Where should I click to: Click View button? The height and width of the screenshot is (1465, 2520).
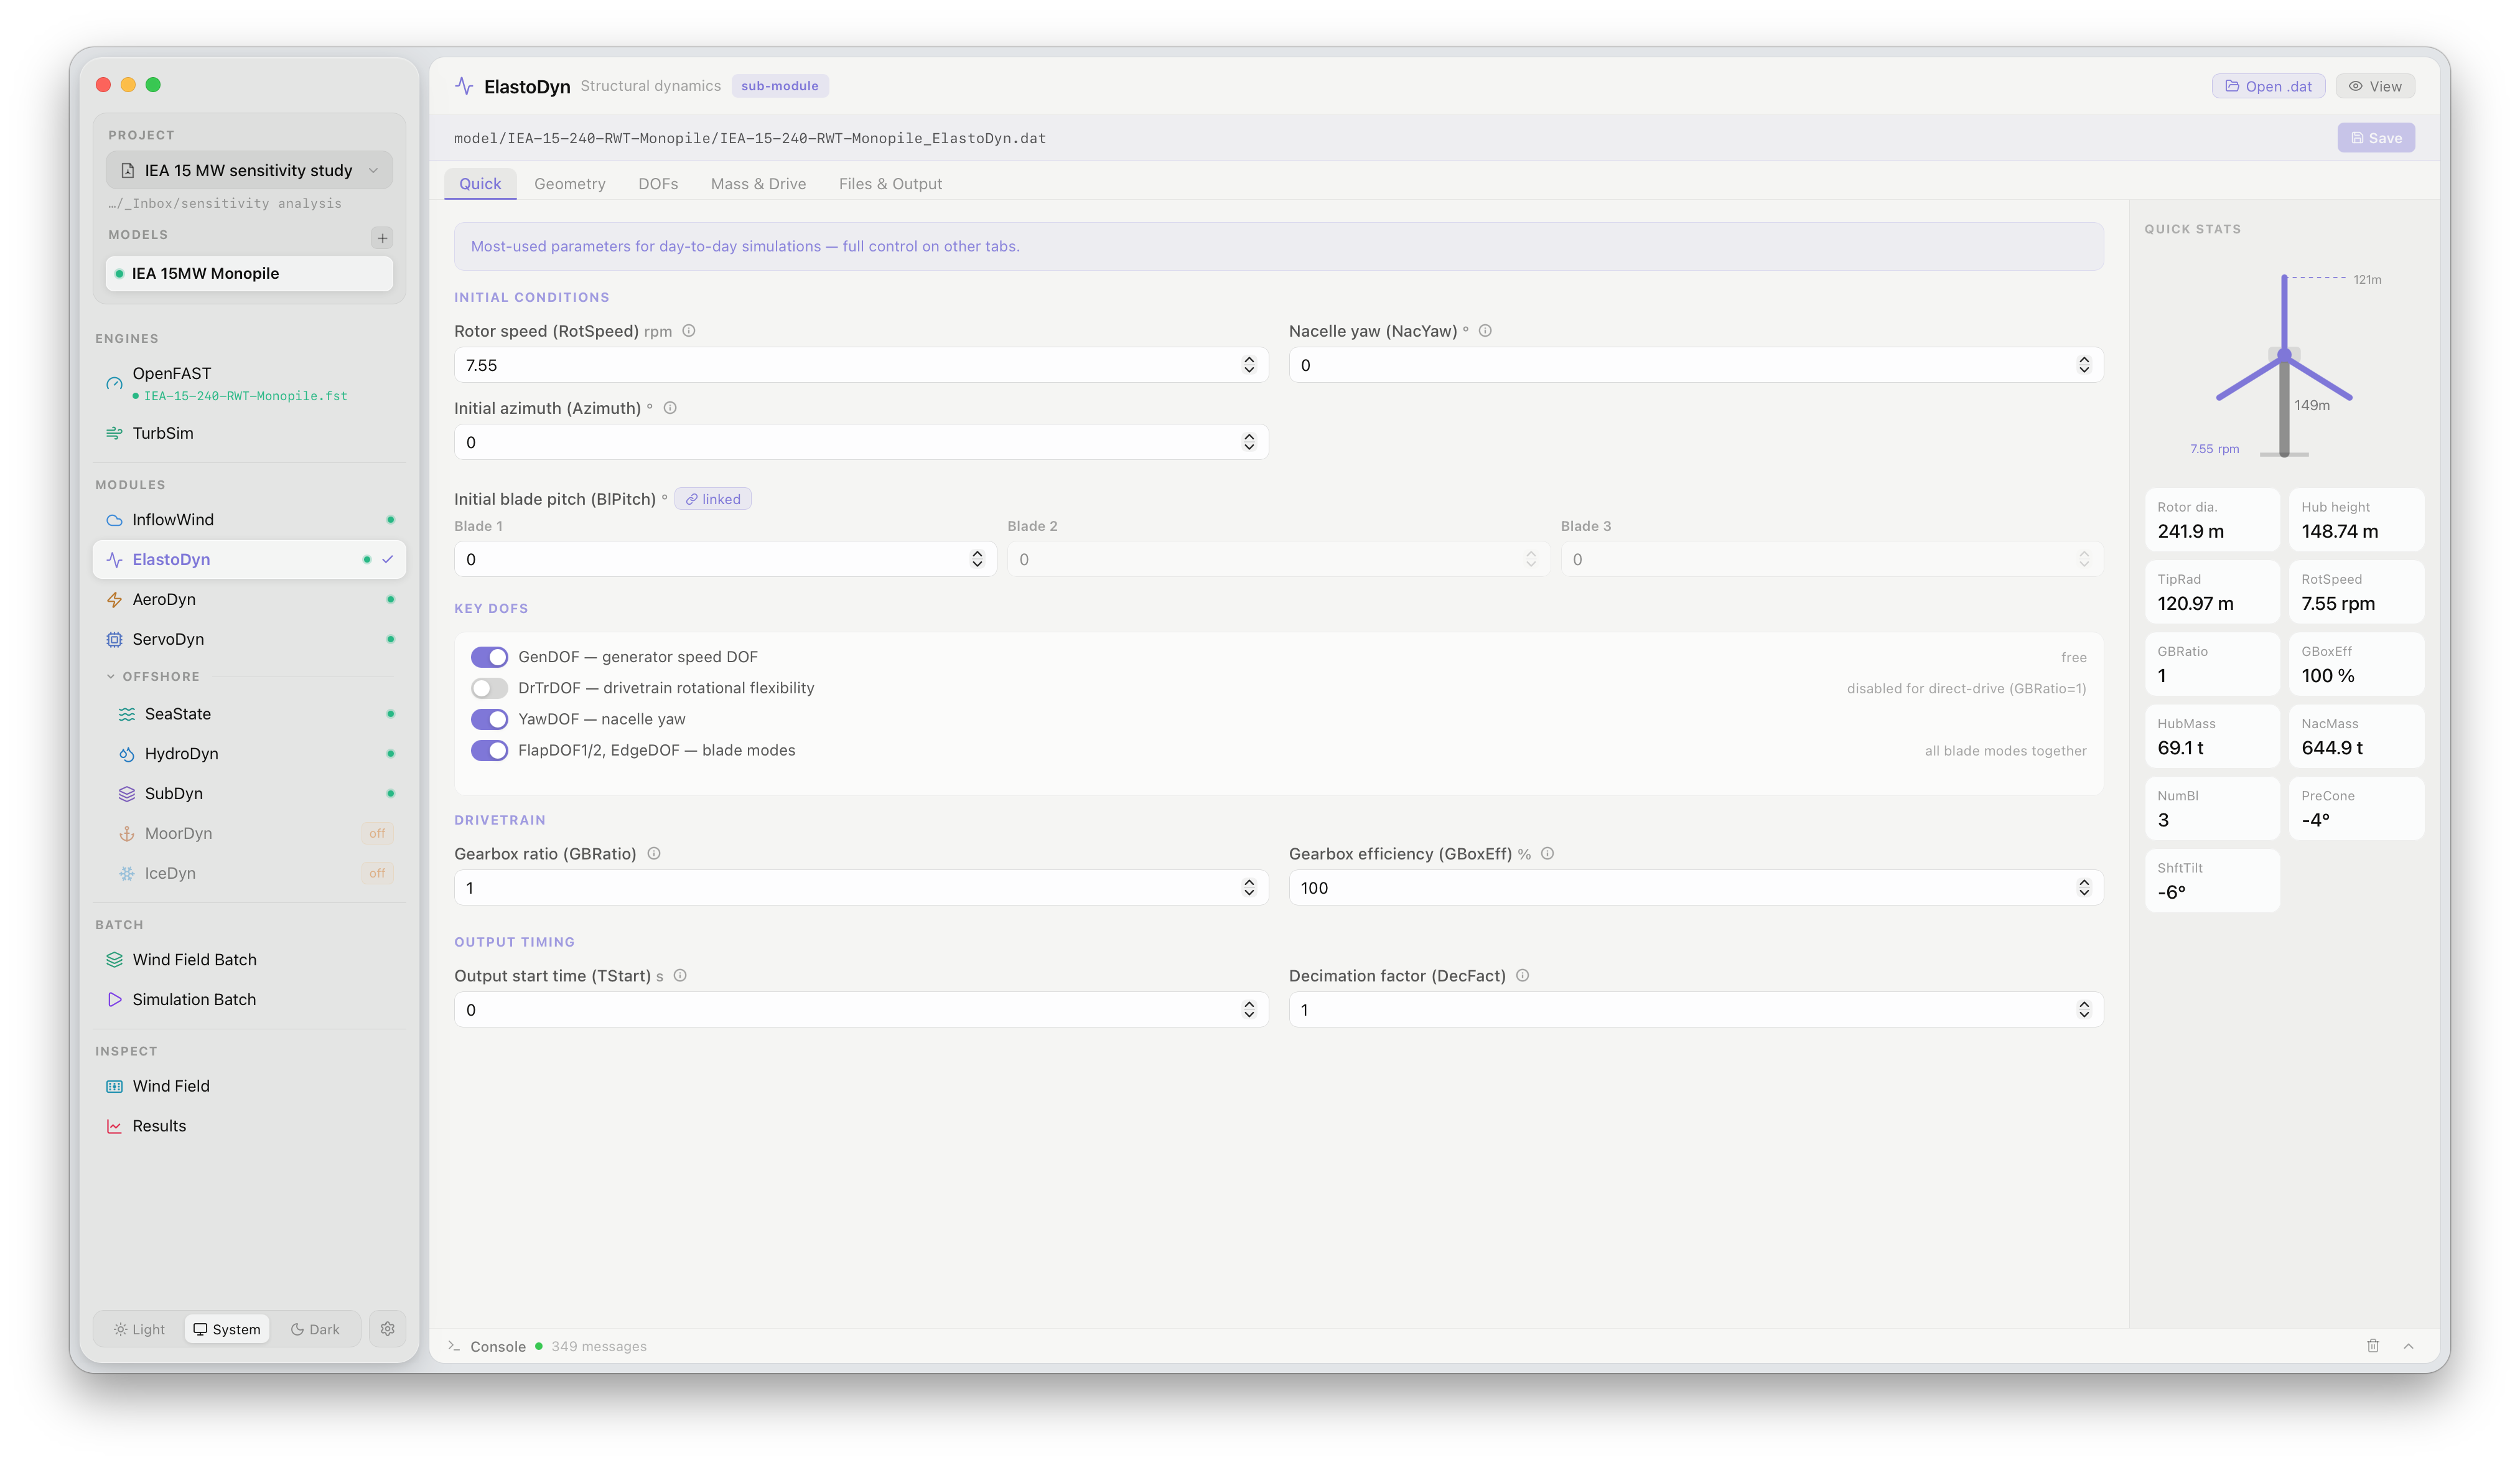pos(2375,86)
